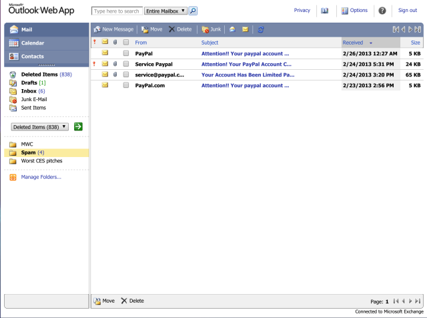This screenshot has height=318, width=427.
Task: Click first page icon in bottom bar
Action: pos(396,301)
